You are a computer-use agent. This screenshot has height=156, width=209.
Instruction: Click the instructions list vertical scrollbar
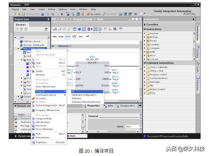pos(194,46)
